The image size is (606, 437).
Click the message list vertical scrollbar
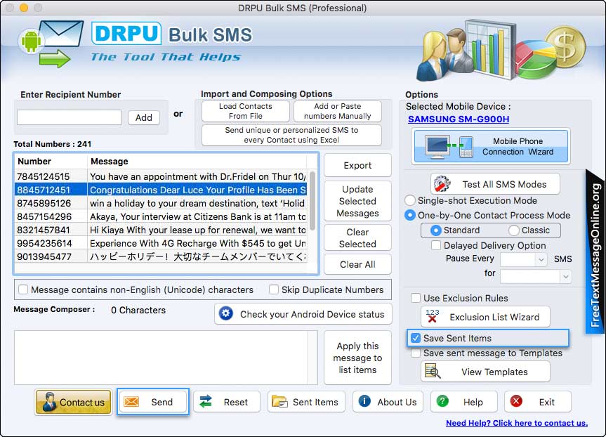[x=312, y=201]
